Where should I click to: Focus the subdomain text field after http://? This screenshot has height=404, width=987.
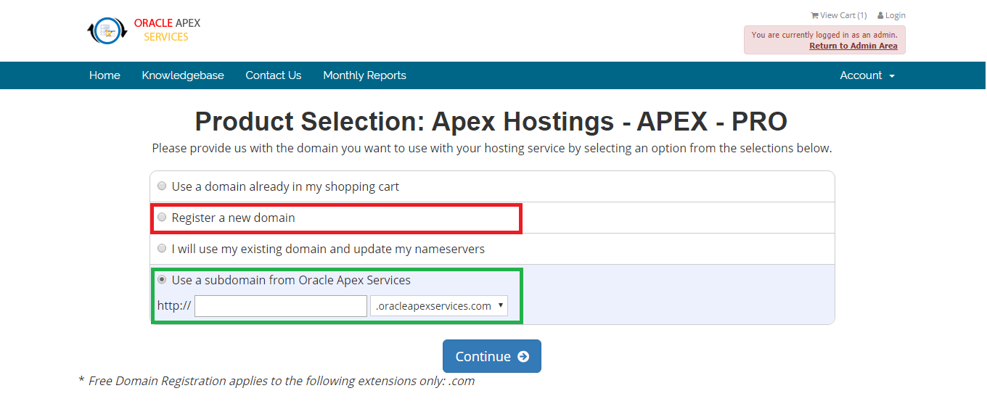[x=281, y=306]
